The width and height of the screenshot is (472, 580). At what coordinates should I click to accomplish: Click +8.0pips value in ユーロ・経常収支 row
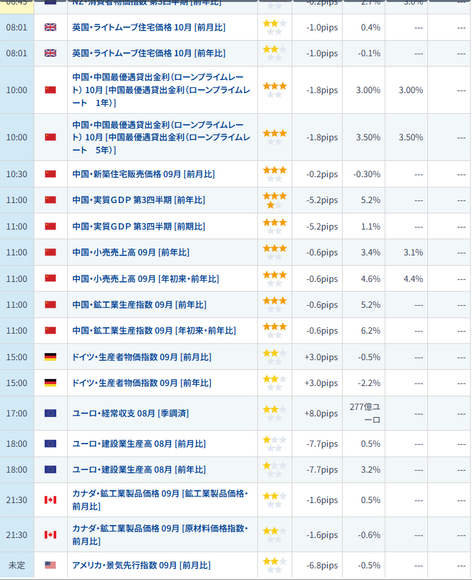coord(321,413)
